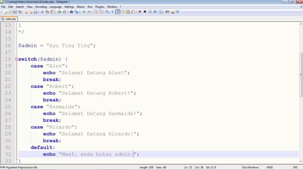Click the length : 630 status entry
Viewport: 303px width, 170px height.
click(146, 168)
